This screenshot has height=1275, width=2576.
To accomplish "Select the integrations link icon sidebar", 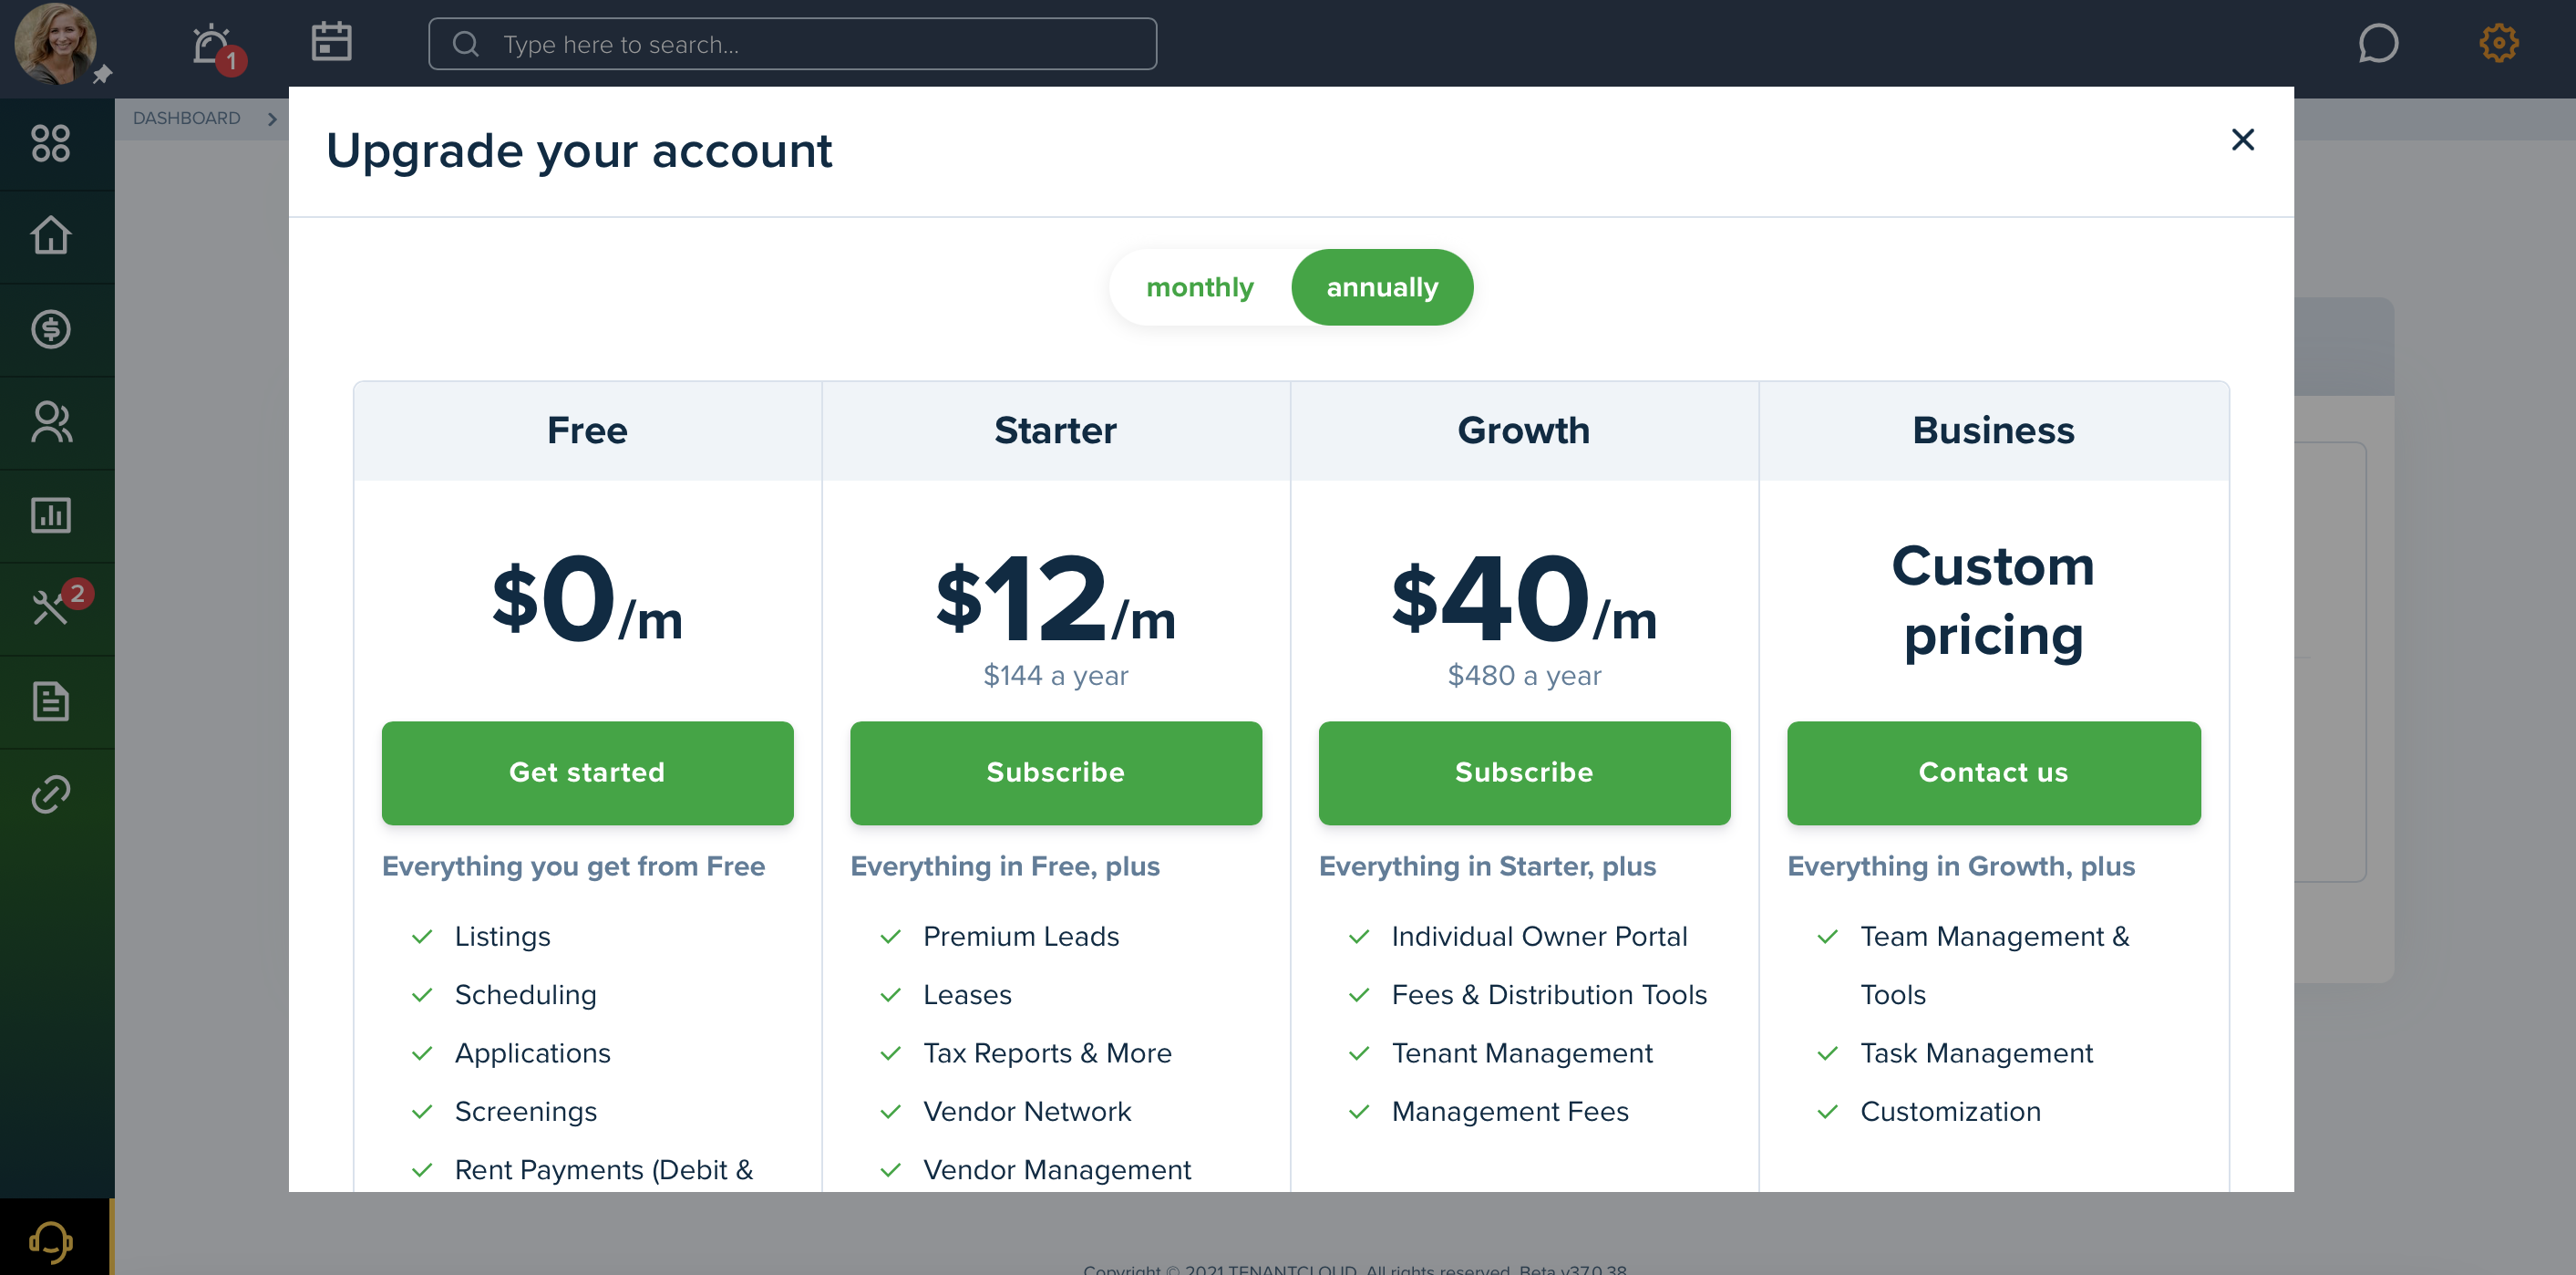I will tap(51, 795).
